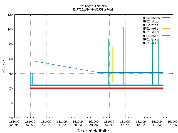Click the green NPD2 stop legend line
This screenshot has height=133, width=178.
(x=165, y=21)
